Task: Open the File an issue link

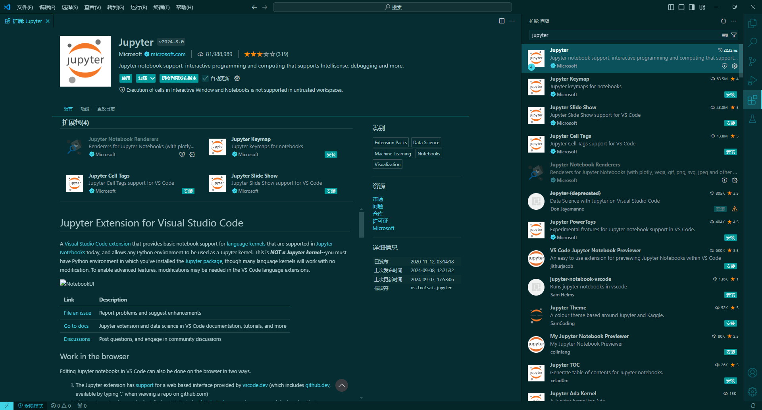Action: (77, 313)
